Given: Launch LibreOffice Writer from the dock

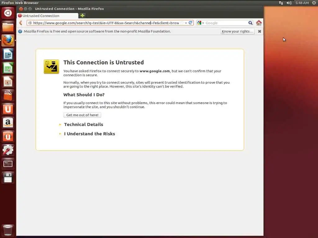Looking at the screenshot, I should [8, 54].
